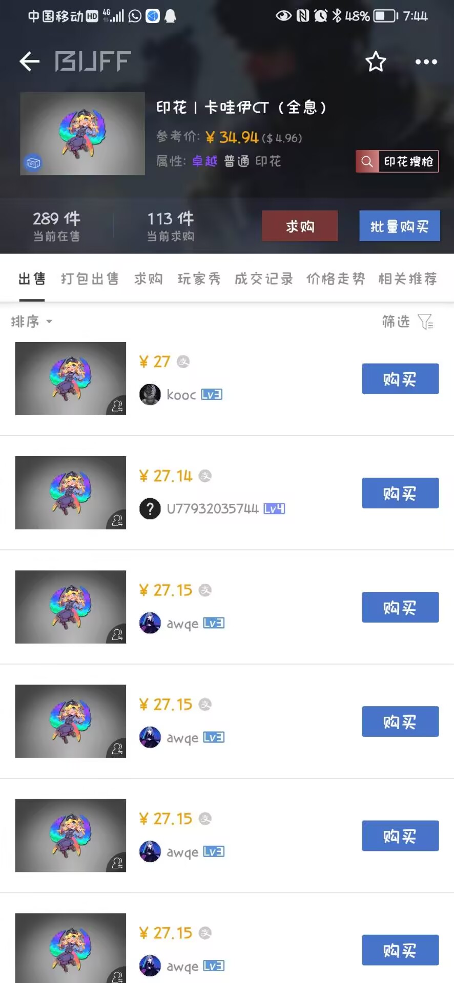Favorite this sticker with the star icon
This screenshot has height=983, width=454.
click(376, 62)
